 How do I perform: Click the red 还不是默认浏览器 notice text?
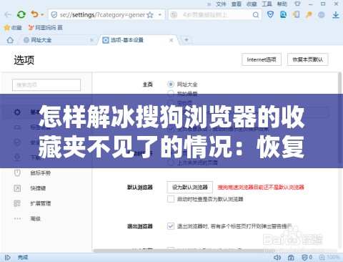coord(261,188)
